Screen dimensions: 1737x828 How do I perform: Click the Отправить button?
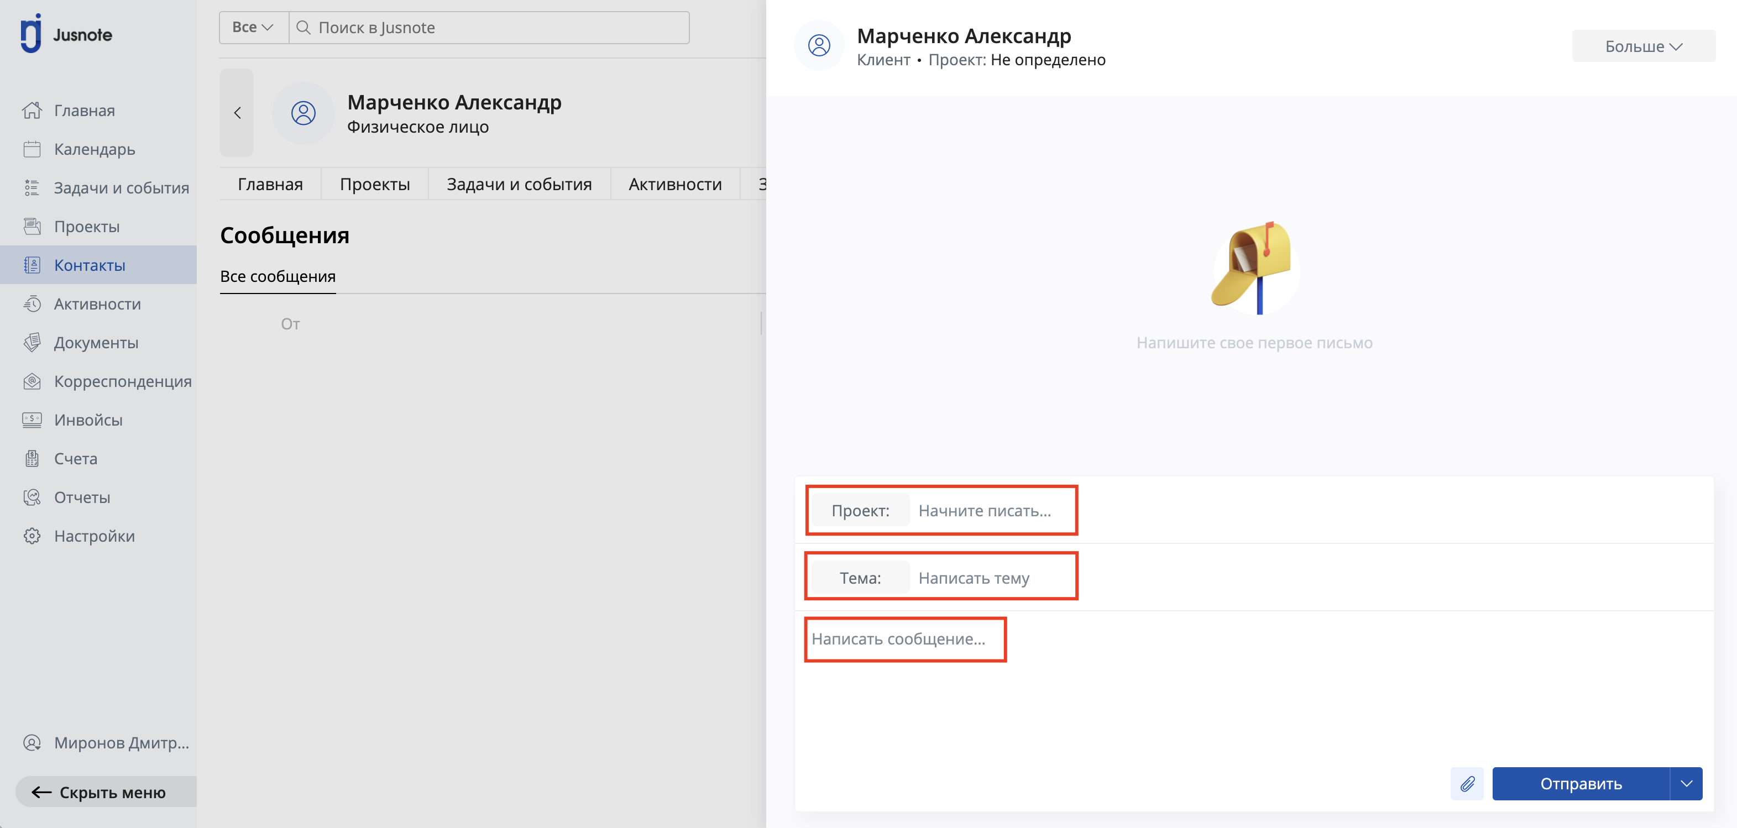point(1581,783)
